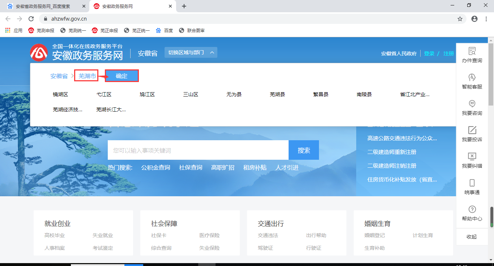Open a new browser tab

184,6
